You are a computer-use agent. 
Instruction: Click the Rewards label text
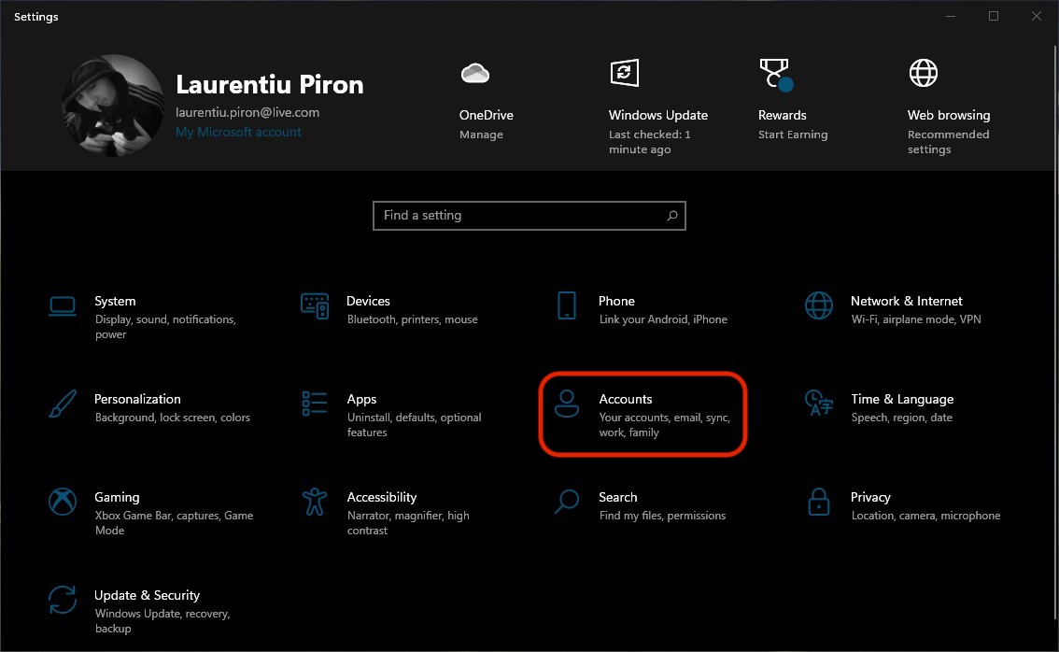pos(782,116)
